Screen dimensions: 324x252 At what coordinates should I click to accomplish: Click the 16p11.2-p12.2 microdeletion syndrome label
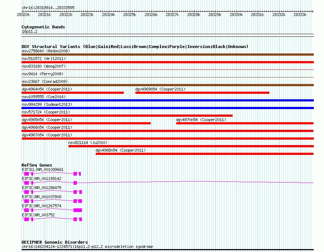pyautogui.click(x=87, y=247)
